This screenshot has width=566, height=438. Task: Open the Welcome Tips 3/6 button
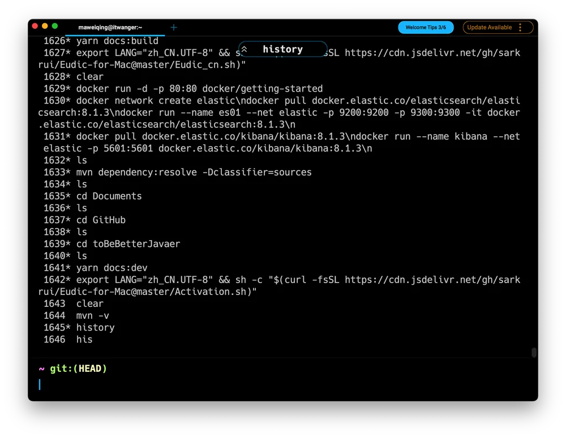pos(426,27)
